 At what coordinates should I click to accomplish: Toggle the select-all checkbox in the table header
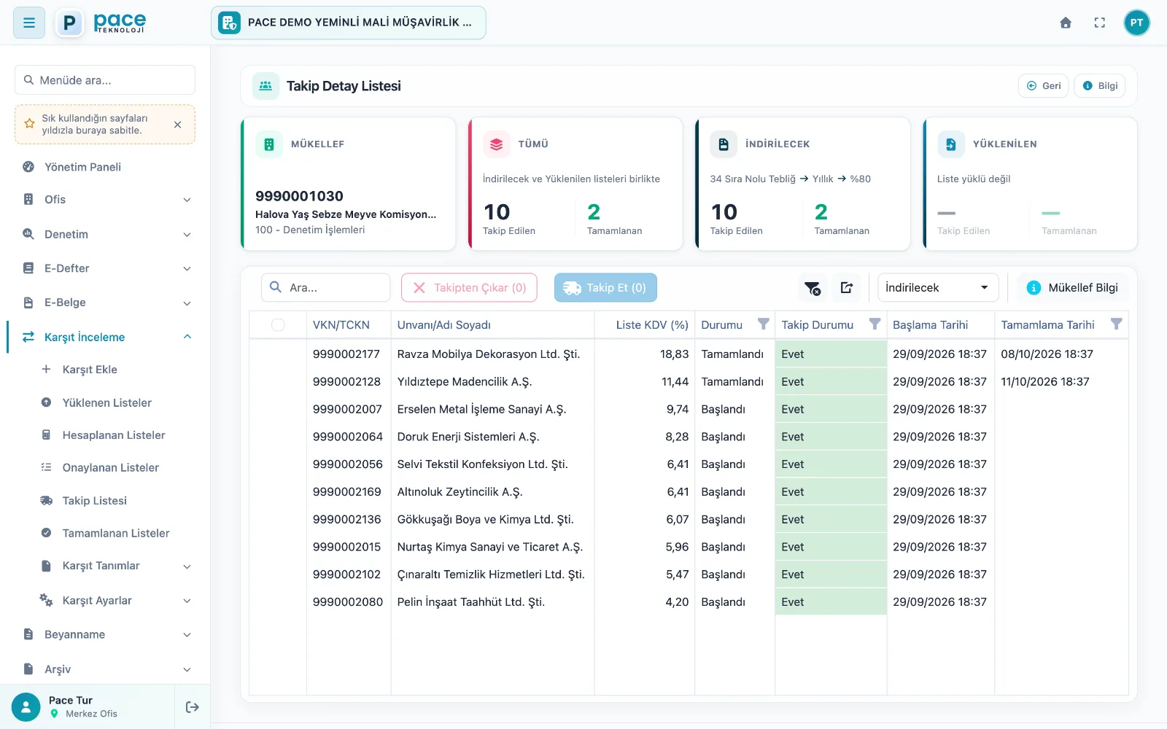click(x=278, y=325)
